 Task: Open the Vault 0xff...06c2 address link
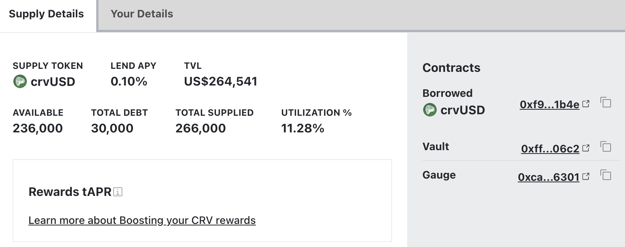550,149
